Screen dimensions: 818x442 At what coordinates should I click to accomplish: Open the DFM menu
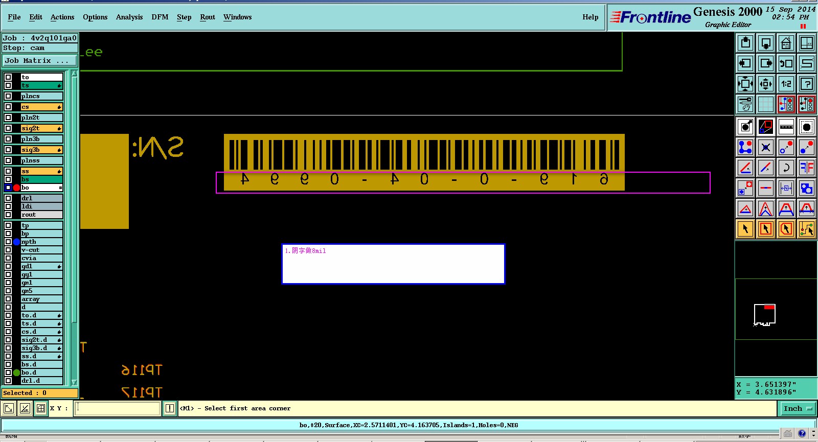pyautogui.click(x=160, y=17)
